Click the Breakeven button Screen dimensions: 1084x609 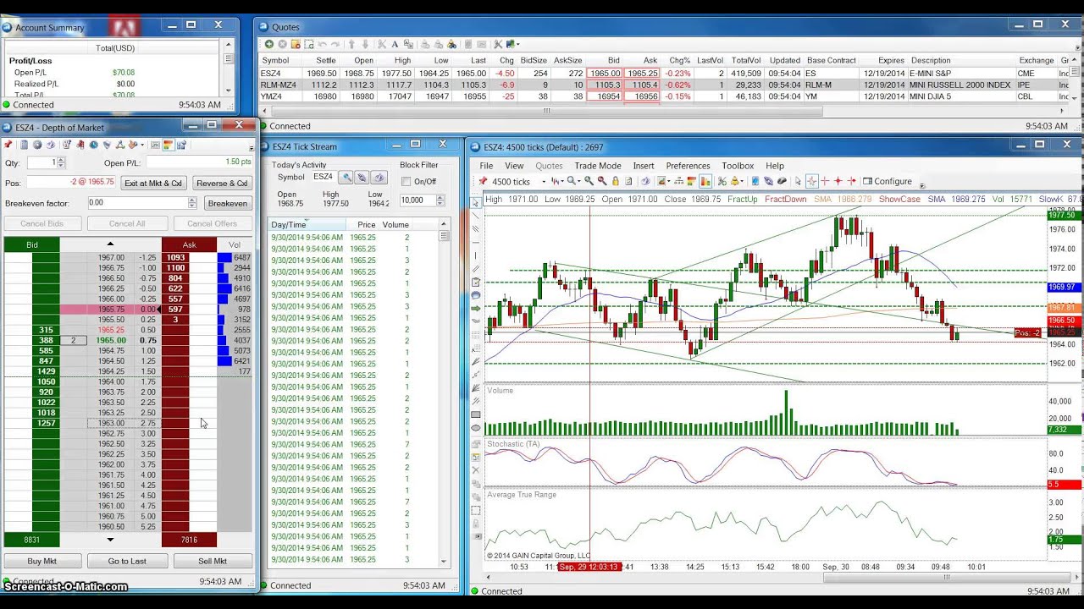click(x=228, y=203)
